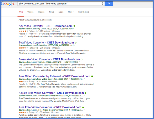This screenshot has height=119, width=154.
Task: Click the two-star rating of Extensoft result
Action: click(x=24, y=81)
